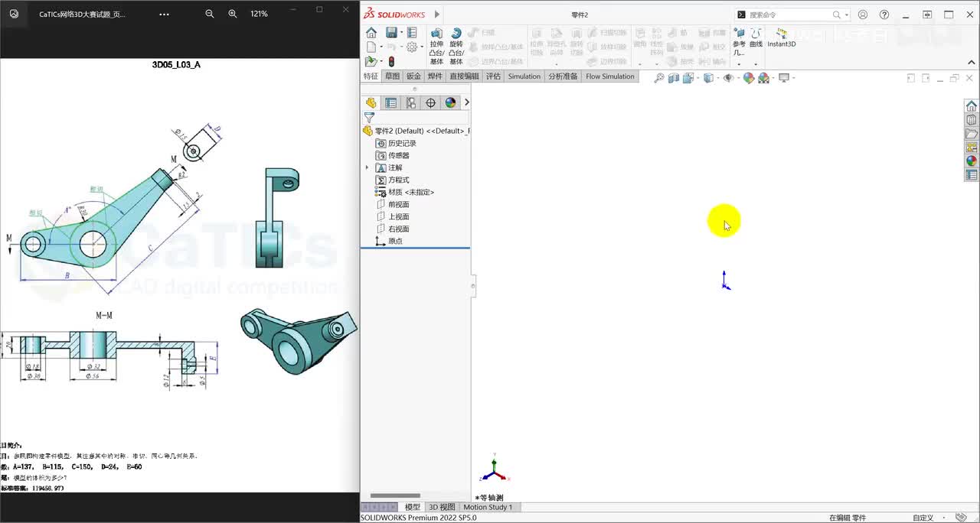Viewport: 980px width, 523px height.
Task: Open the search command dropdown arrow
Action: click(846, 15)
